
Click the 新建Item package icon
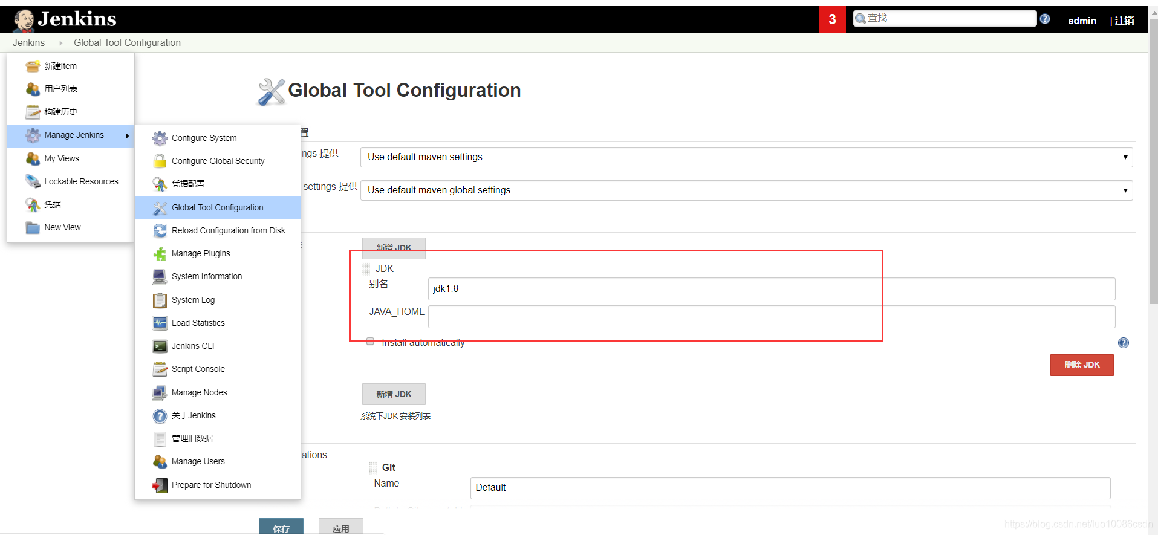click(x=33, y=66)
